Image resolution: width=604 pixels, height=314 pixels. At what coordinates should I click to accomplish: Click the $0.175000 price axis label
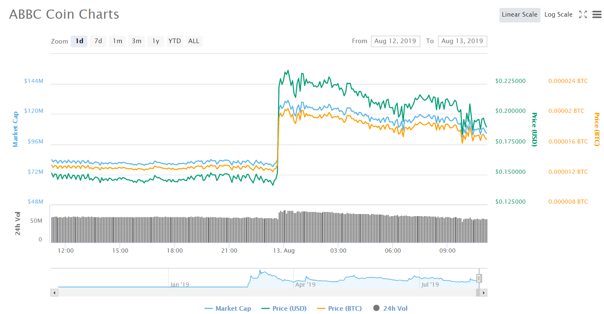[510, 141]
